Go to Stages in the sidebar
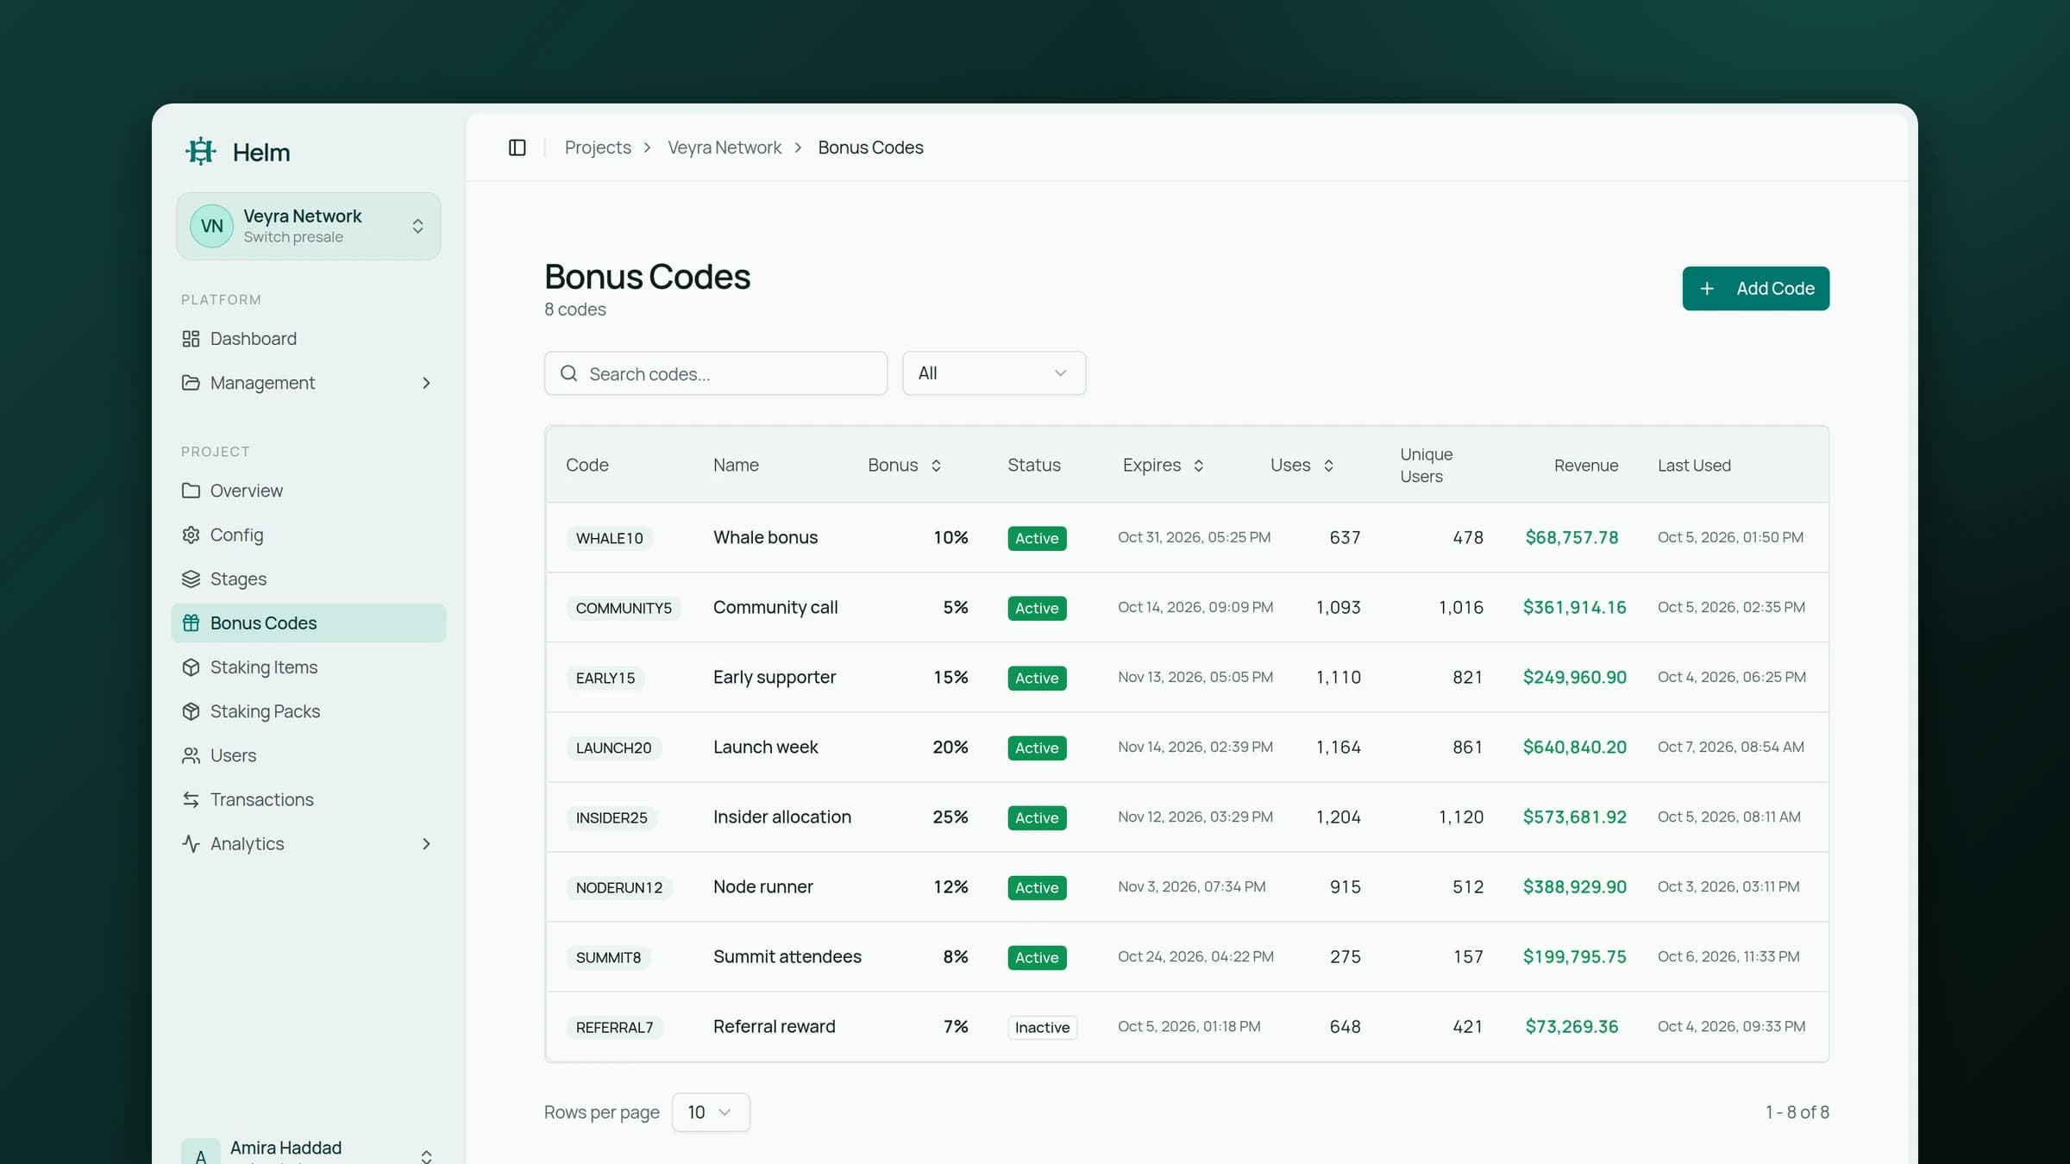Viewport: 2070px width, 1164px height. click(x=309, y=579)
